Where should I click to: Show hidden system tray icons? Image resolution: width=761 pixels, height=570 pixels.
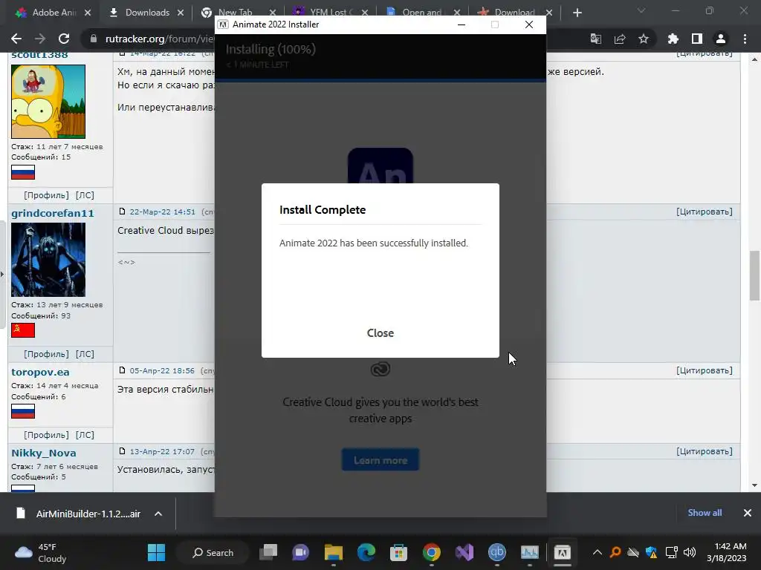[x=598, y=552]
